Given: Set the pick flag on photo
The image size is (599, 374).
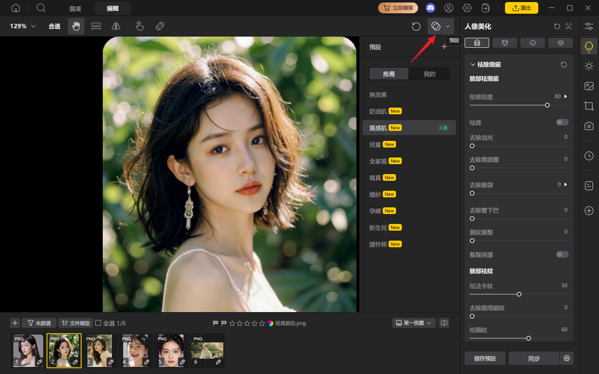Looking at the screenshot, I should coord(215,323).
